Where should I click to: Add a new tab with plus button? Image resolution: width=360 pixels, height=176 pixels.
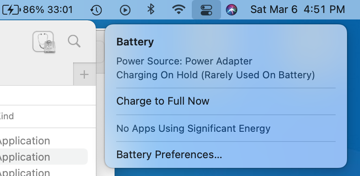[84, 75]
